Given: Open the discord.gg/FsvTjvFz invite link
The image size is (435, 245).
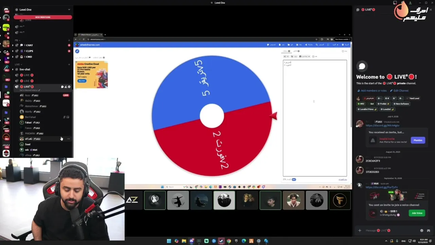Looking at the screenshot, I should (x=381, y=187).
